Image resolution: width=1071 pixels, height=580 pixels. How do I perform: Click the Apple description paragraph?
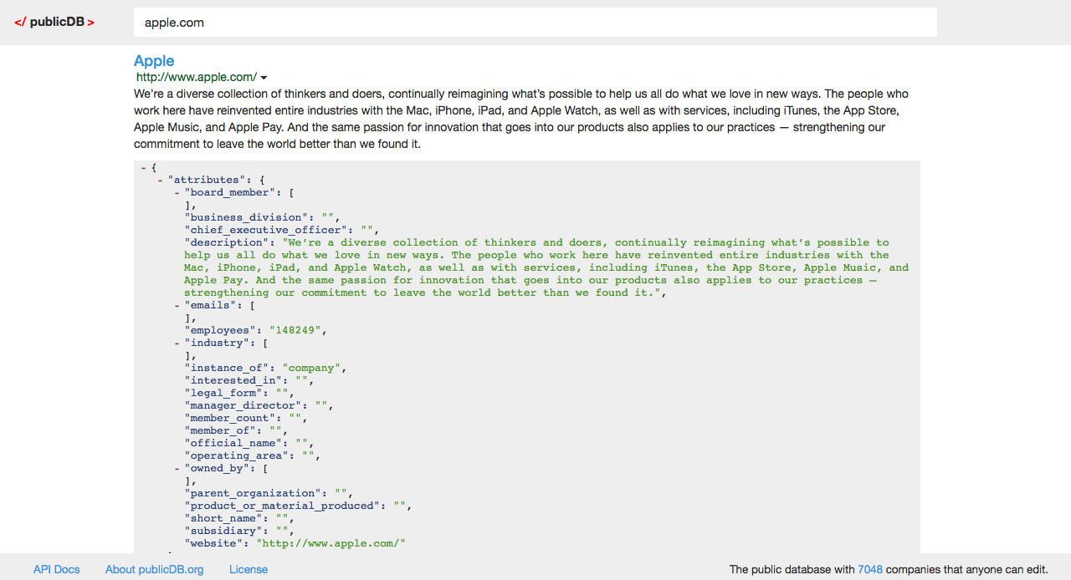pos(522,119)
